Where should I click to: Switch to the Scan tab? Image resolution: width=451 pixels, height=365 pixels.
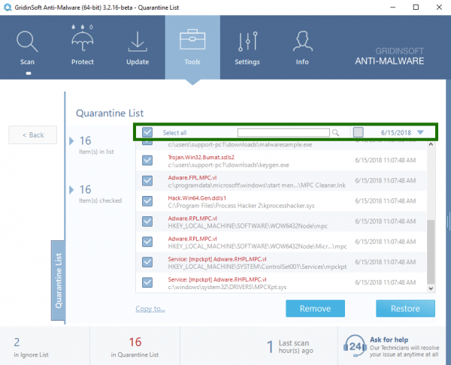(27, 47)
